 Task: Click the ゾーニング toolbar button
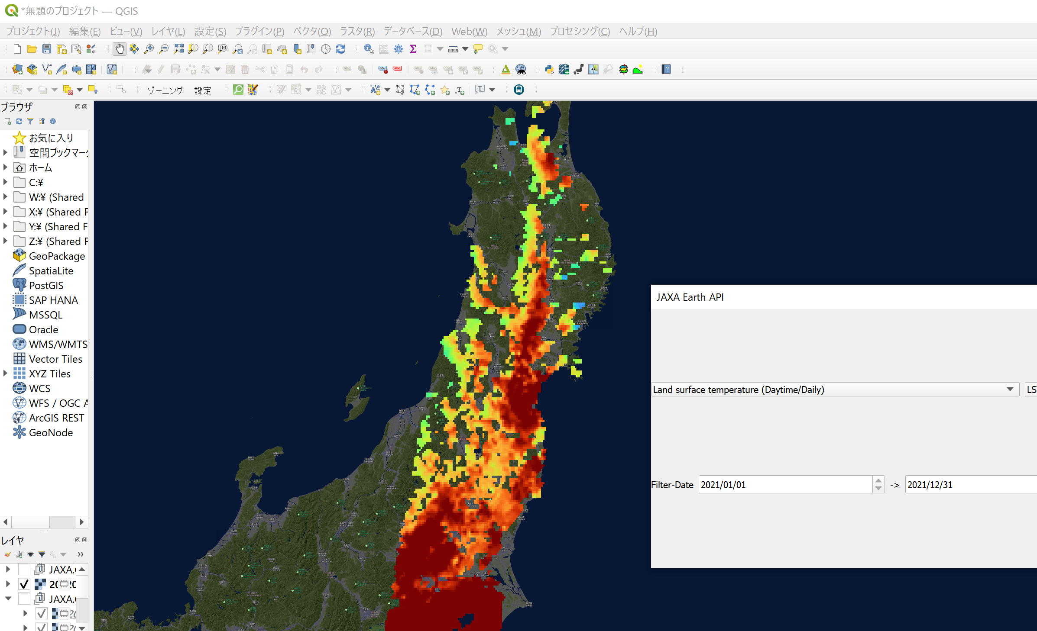(x=165, y=90)
